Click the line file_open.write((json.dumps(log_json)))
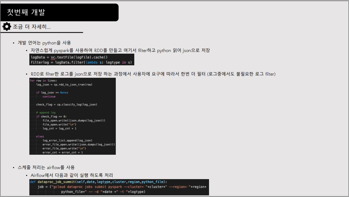Screen dimensions: 349x197 [x=74, y=121]
